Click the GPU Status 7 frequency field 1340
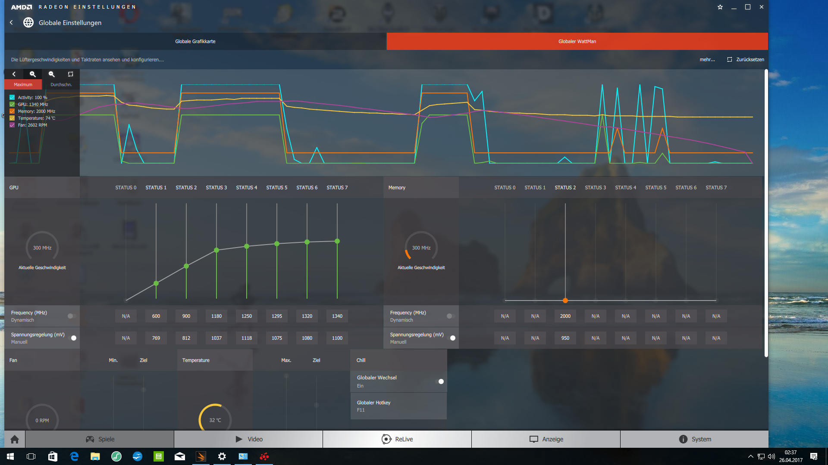 337,316
